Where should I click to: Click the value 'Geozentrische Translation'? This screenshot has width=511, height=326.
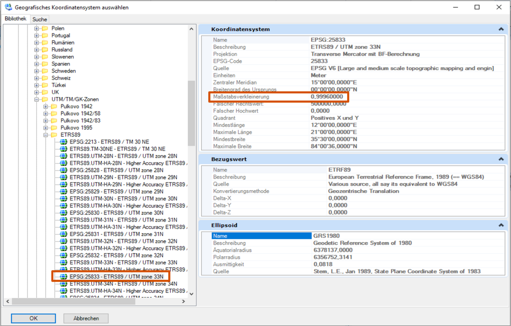[364, 191]
